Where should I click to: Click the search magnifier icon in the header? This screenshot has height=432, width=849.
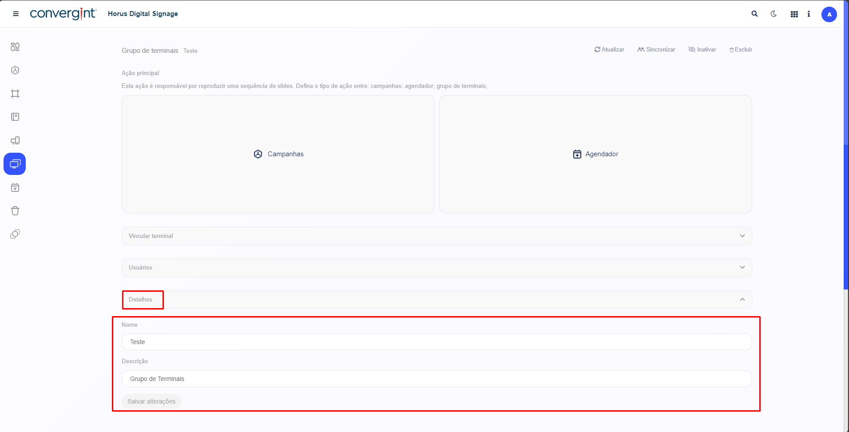754,14
